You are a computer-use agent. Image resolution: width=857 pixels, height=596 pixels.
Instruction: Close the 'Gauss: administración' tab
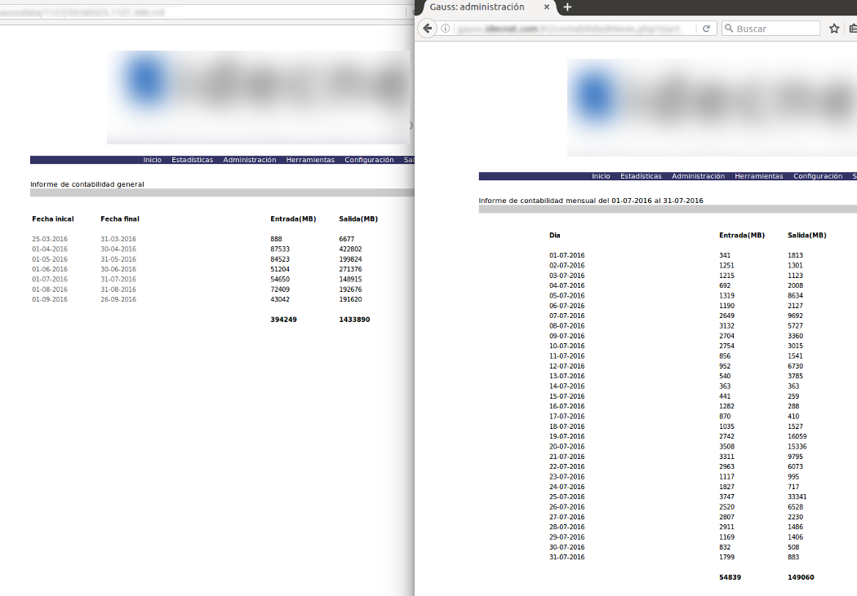(547, 7)
